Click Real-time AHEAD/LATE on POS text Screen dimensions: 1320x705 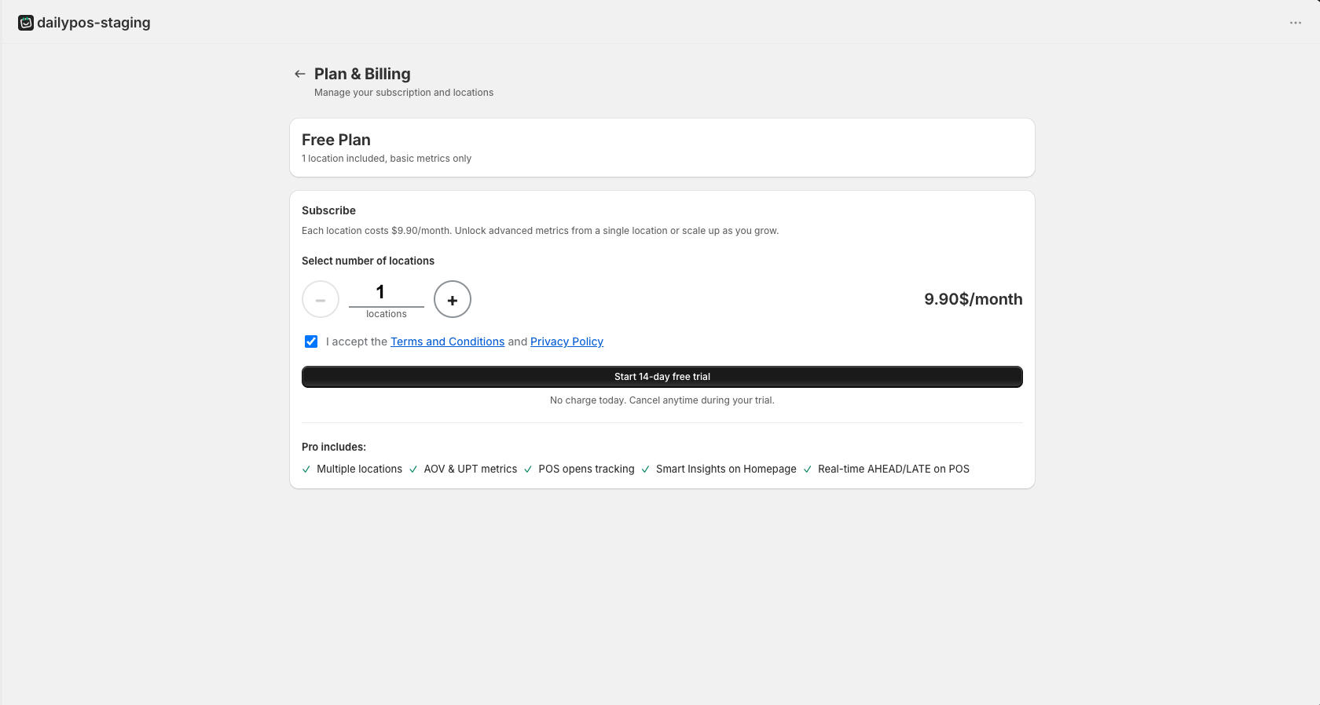pos(893,469)
